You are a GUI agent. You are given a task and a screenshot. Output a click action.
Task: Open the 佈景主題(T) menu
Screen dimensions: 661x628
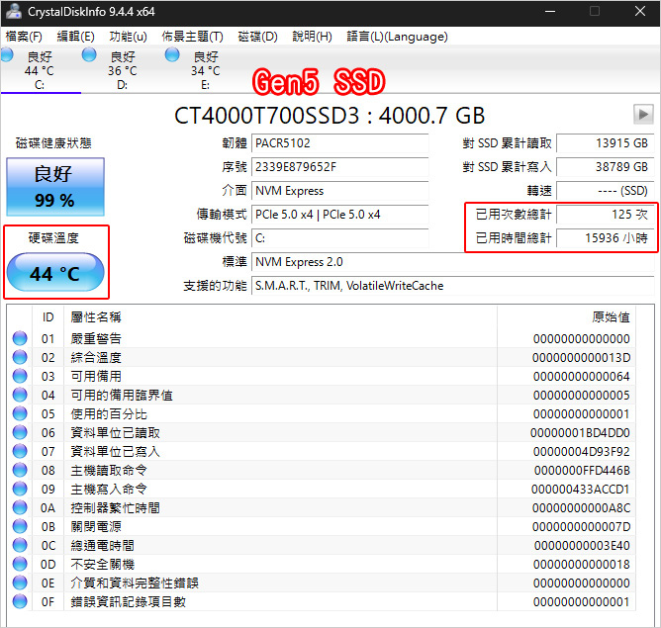(x=192, y=37)
